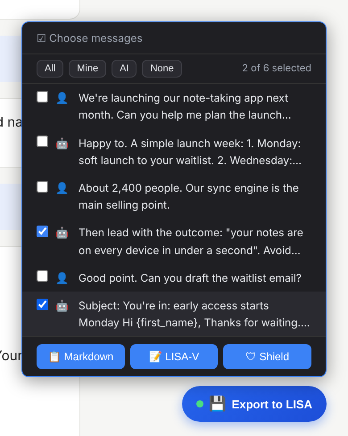Select all messages with the All filter
348x436 pixels.
point(50,68)
